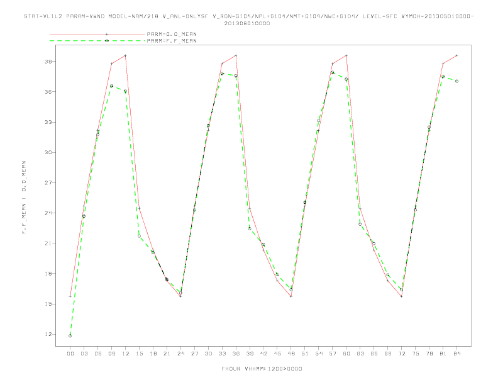Click x-axis tick label 66

pyautogui.click(x=374, y=354)
